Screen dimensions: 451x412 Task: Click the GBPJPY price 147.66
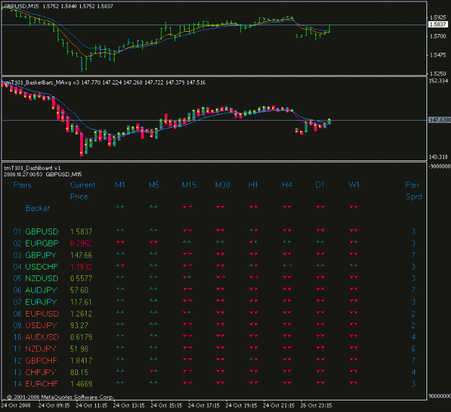81,255
